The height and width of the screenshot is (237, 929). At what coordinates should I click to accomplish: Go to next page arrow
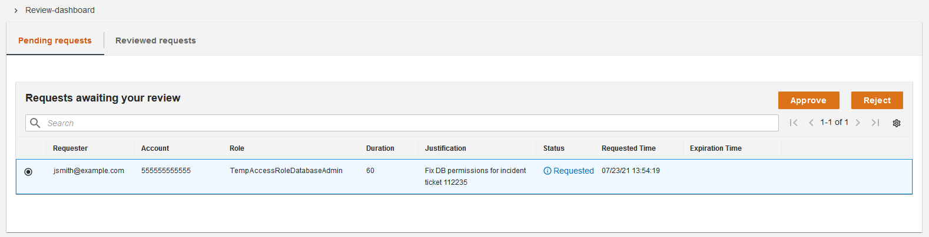tap(858, 123)
